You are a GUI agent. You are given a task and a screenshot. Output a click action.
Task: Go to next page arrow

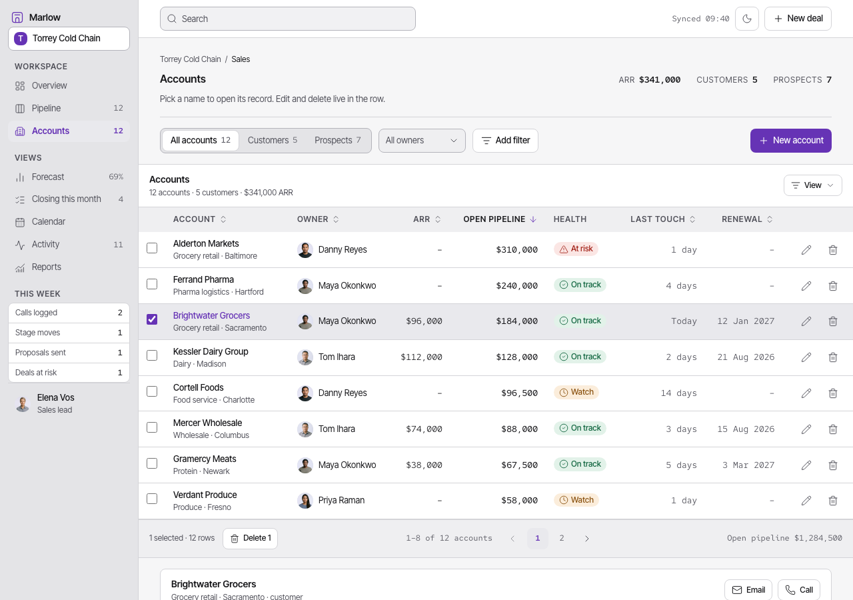586,539
